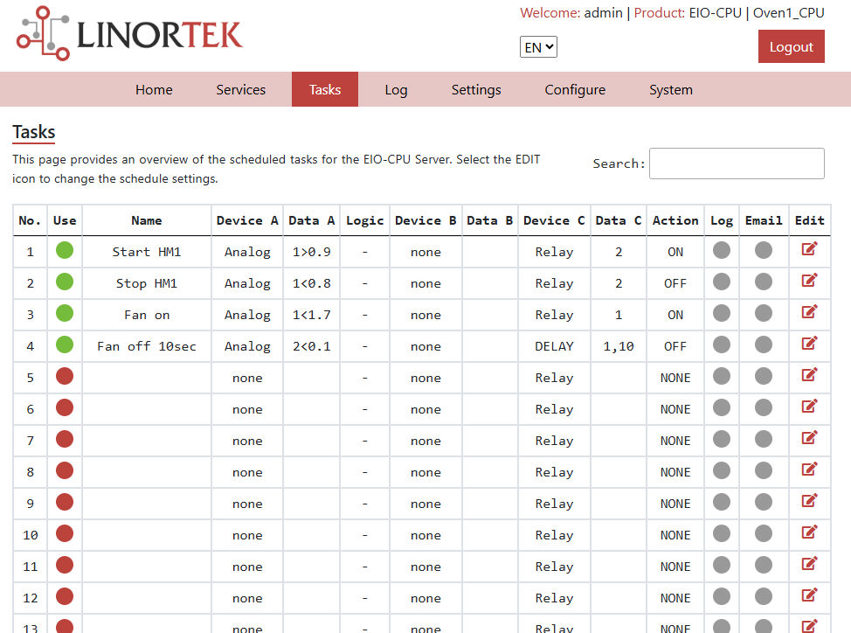Click green Use indicator for Fan on
Image resolution: width=851 pixels, height=633 pixels.
point(65,313)
